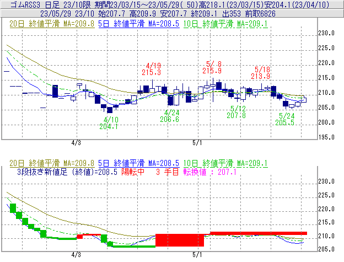Select the upper chart's 10日 終値平滑 MA=209.1 legend
Image resolution: width=344 pixels, height=262 pixels.
click(x=225, y=24)
